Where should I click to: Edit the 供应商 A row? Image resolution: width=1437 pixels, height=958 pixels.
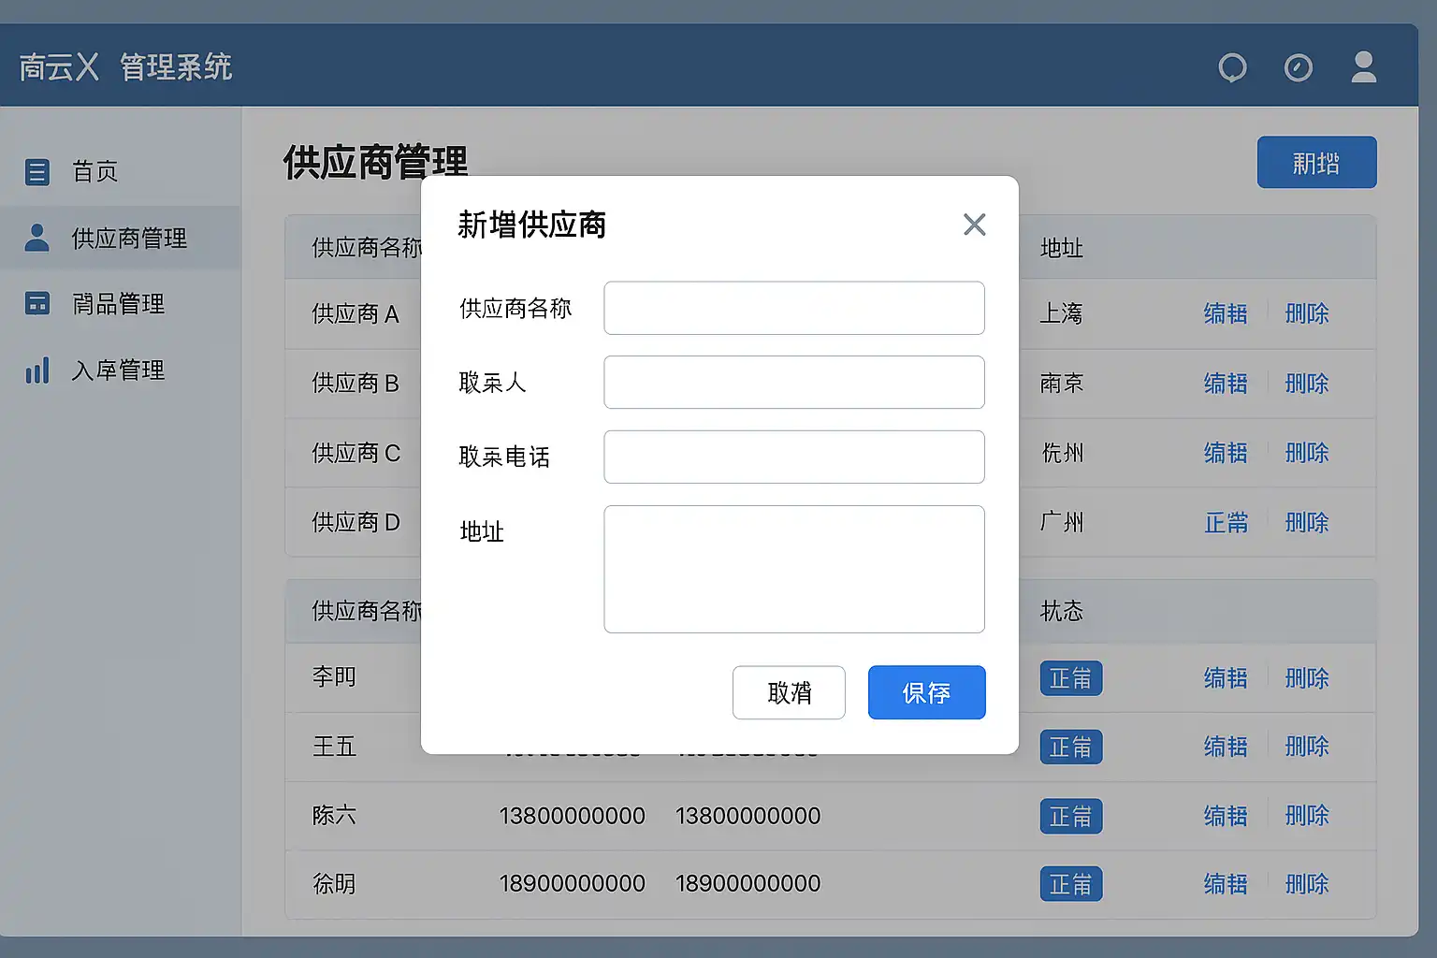[x=1226, y=313]
